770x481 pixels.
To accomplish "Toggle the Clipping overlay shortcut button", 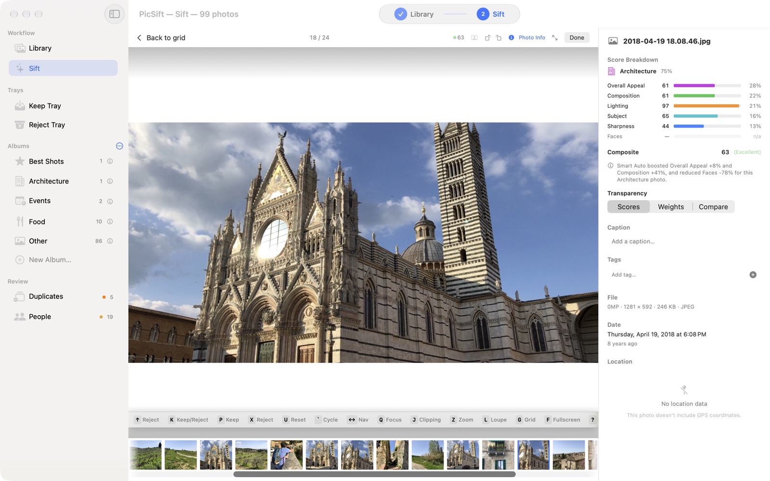I will (426, 420).
